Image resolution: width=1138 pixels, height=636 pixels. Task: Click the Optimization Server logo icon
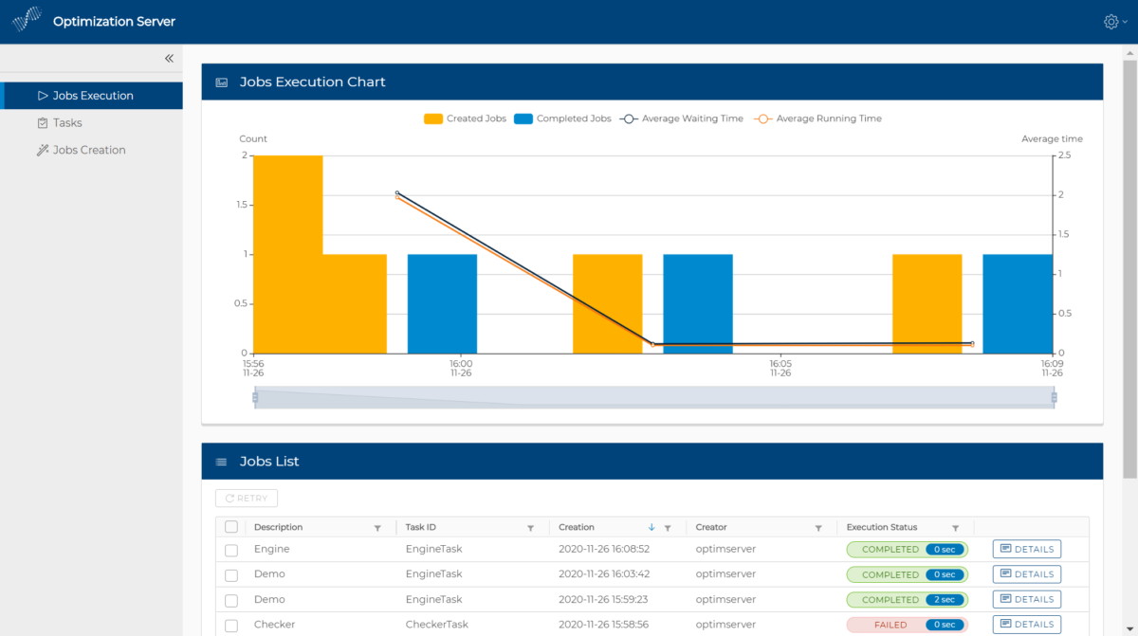(26, 20)
